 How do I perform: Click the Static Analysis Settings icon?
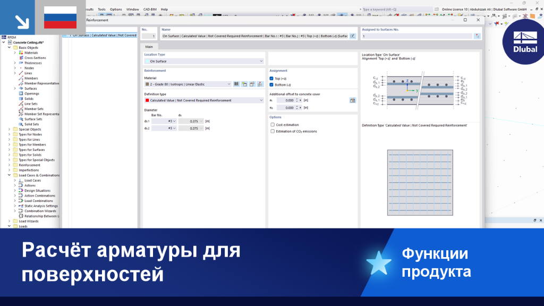click(21, 206)
